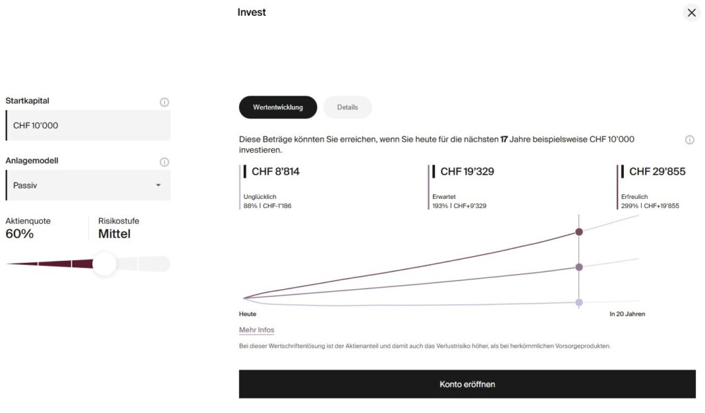Click the CHF 29'855 Erfreulich scenario value
Image resolution: width=705 pixels, height=413 pixels.
[x=657, y=171]
